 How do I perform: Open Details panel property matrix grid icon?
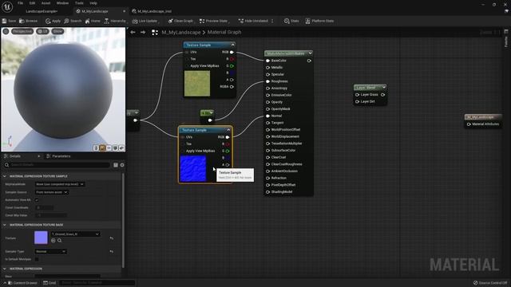click(x=116, y=165)
